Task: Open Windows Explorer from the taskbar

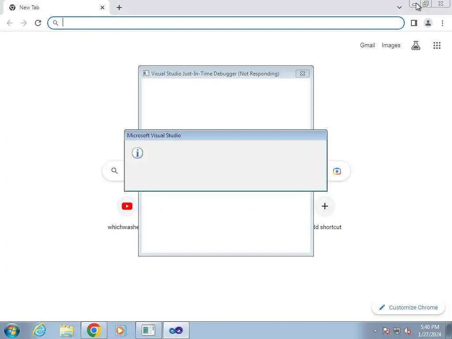Action: (x=67, y=330)
